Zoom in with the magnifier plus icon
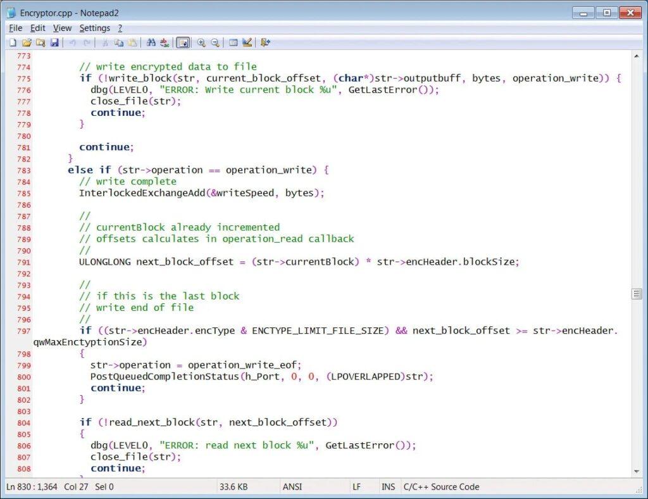Image resolution: width=648 pixels, height=499 pixels. pyautogui.click(x=201, y=42)
